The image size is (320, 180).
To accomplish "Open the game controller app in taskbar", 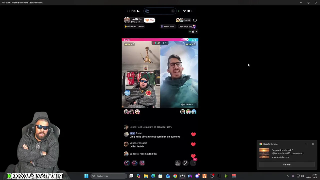I will 190,176.
